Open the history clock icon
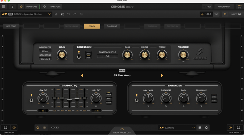This screenshot has width=244, height=135. [81, 14]
